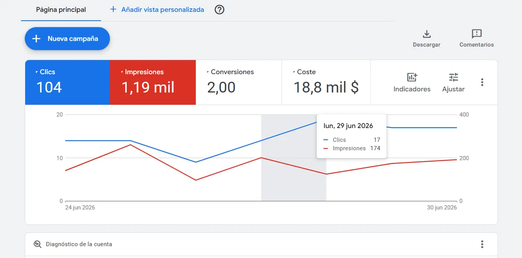522x258 pixels.
Task: Click the plus icon in Nueva campaña
Action: pos(36,39)
